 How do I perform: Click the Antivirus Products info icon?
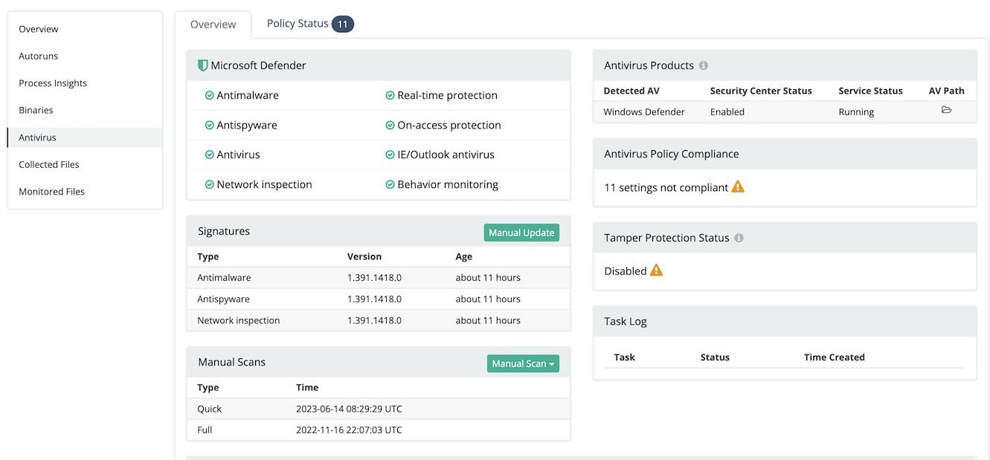coord(704,65)
